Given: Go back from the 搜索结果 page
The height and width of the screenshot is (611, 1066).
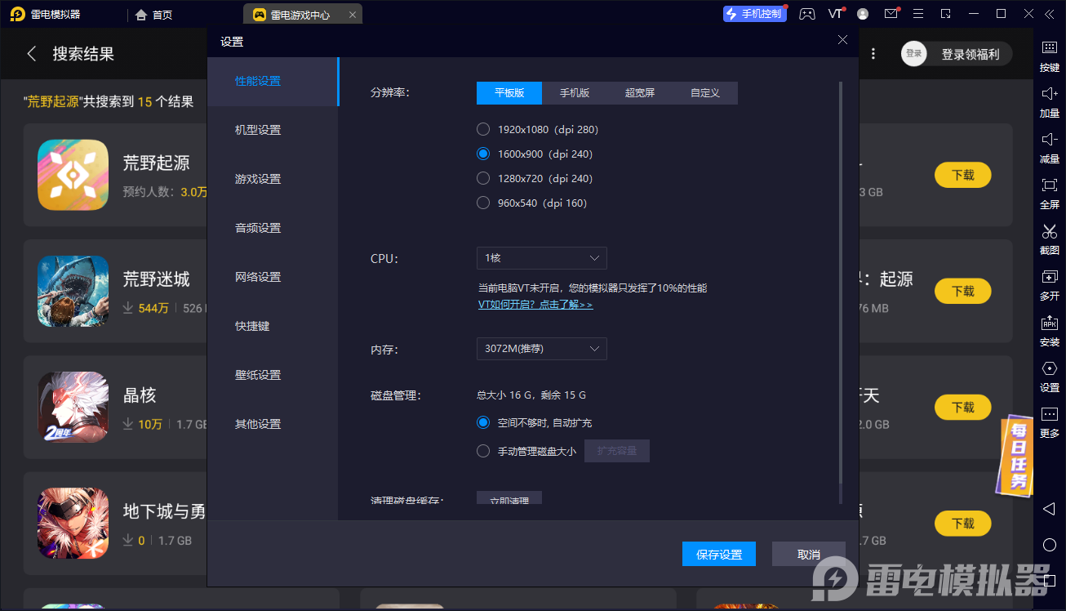Looking at the screenshot, I should (x=32, y=54).
